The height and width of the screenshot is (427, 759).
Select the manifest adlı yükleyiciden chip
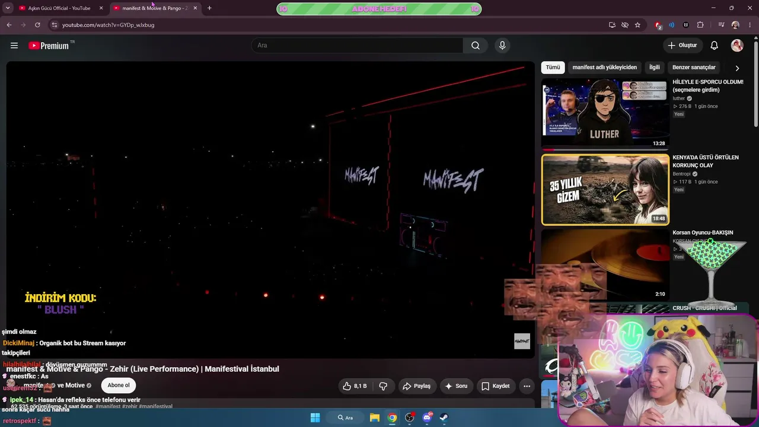tap(604, 68)
